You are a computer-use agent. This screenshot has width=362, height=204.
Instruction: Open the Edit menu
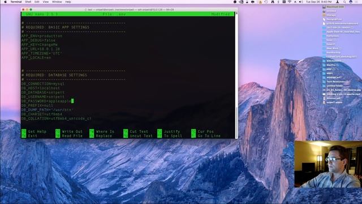tap(37, 2)
